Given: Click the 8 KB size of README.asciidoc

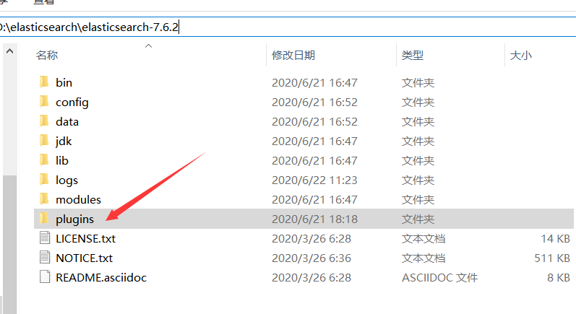Looking at the screenshot, I should (559, 277).
